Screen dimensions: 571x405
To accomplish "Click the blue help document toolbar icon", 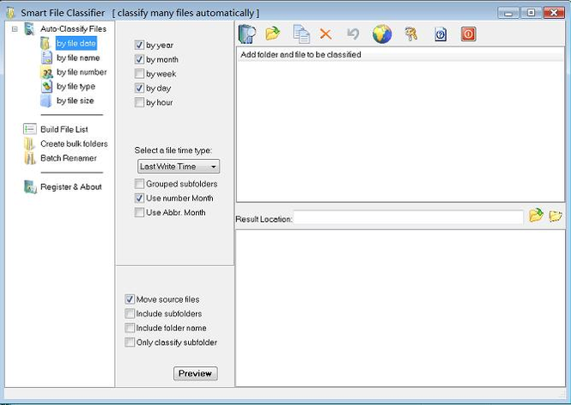I will 440,34.
